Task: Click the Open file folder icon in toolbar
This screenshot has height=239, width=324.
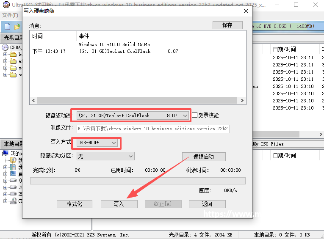Action: click(x=17, y=27)
